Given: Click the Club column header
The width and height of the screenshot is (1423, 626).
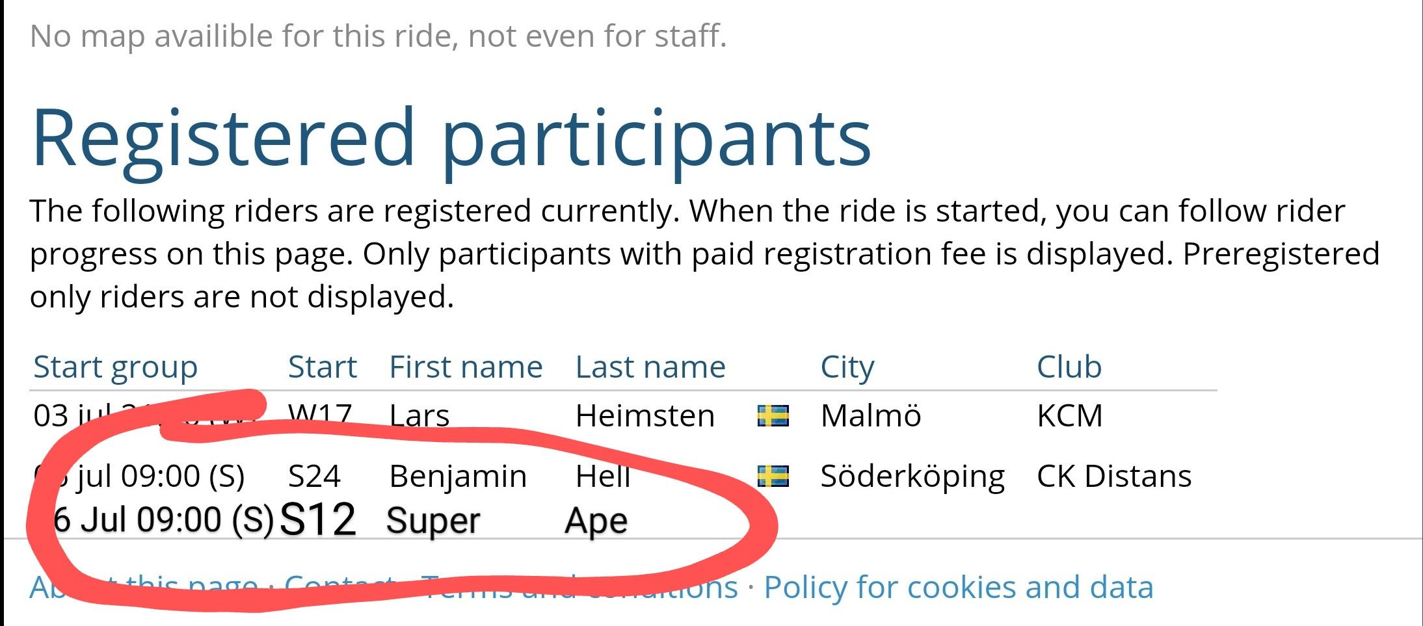Looking at the screenshot, I should (x=1069, y=367).
